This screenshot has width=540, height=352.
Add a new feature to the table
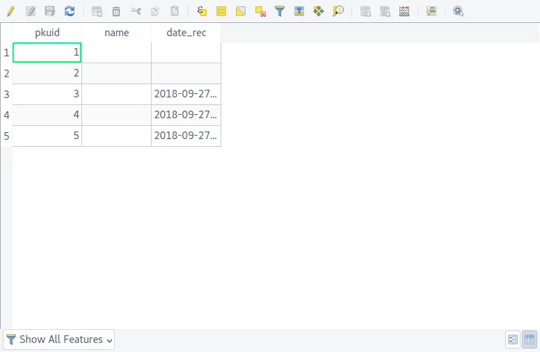click(x=97, y=11)
